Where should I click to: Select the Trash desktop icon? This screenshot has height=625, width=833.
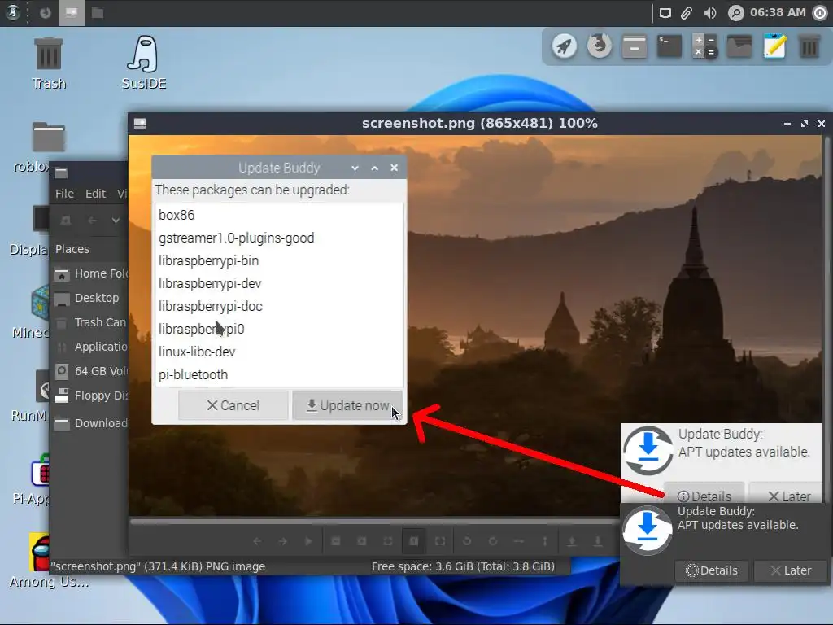pyautogui.click(x=48, y=63)
